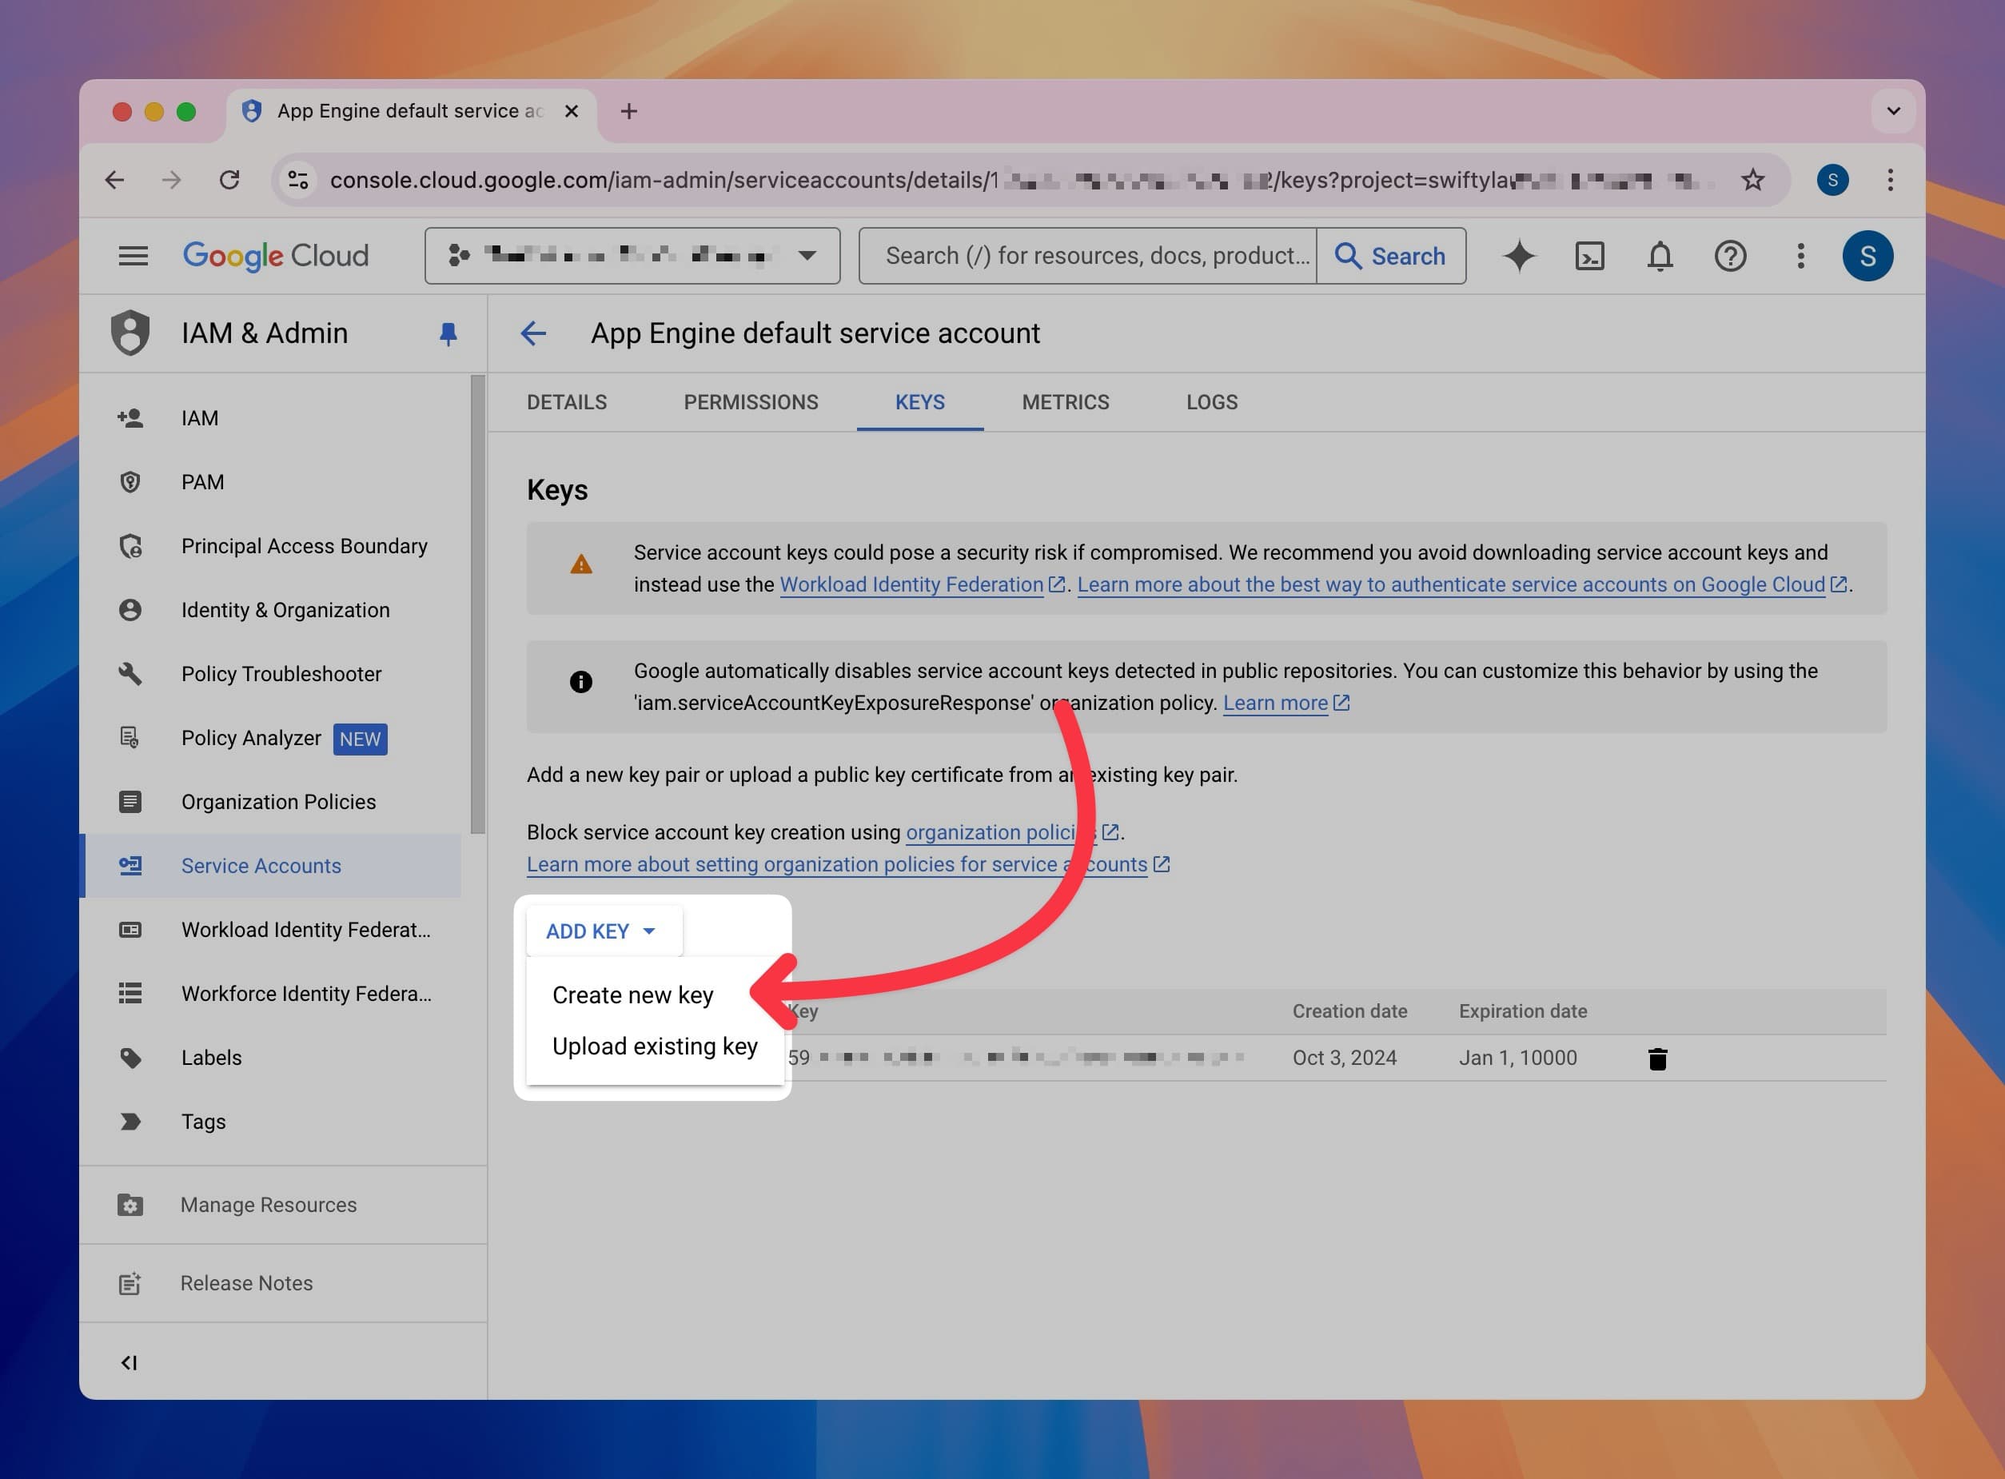Screen dimensions: 2005x1479
Task: Switch to the Logs tab
Action: tap(1212, 403)
